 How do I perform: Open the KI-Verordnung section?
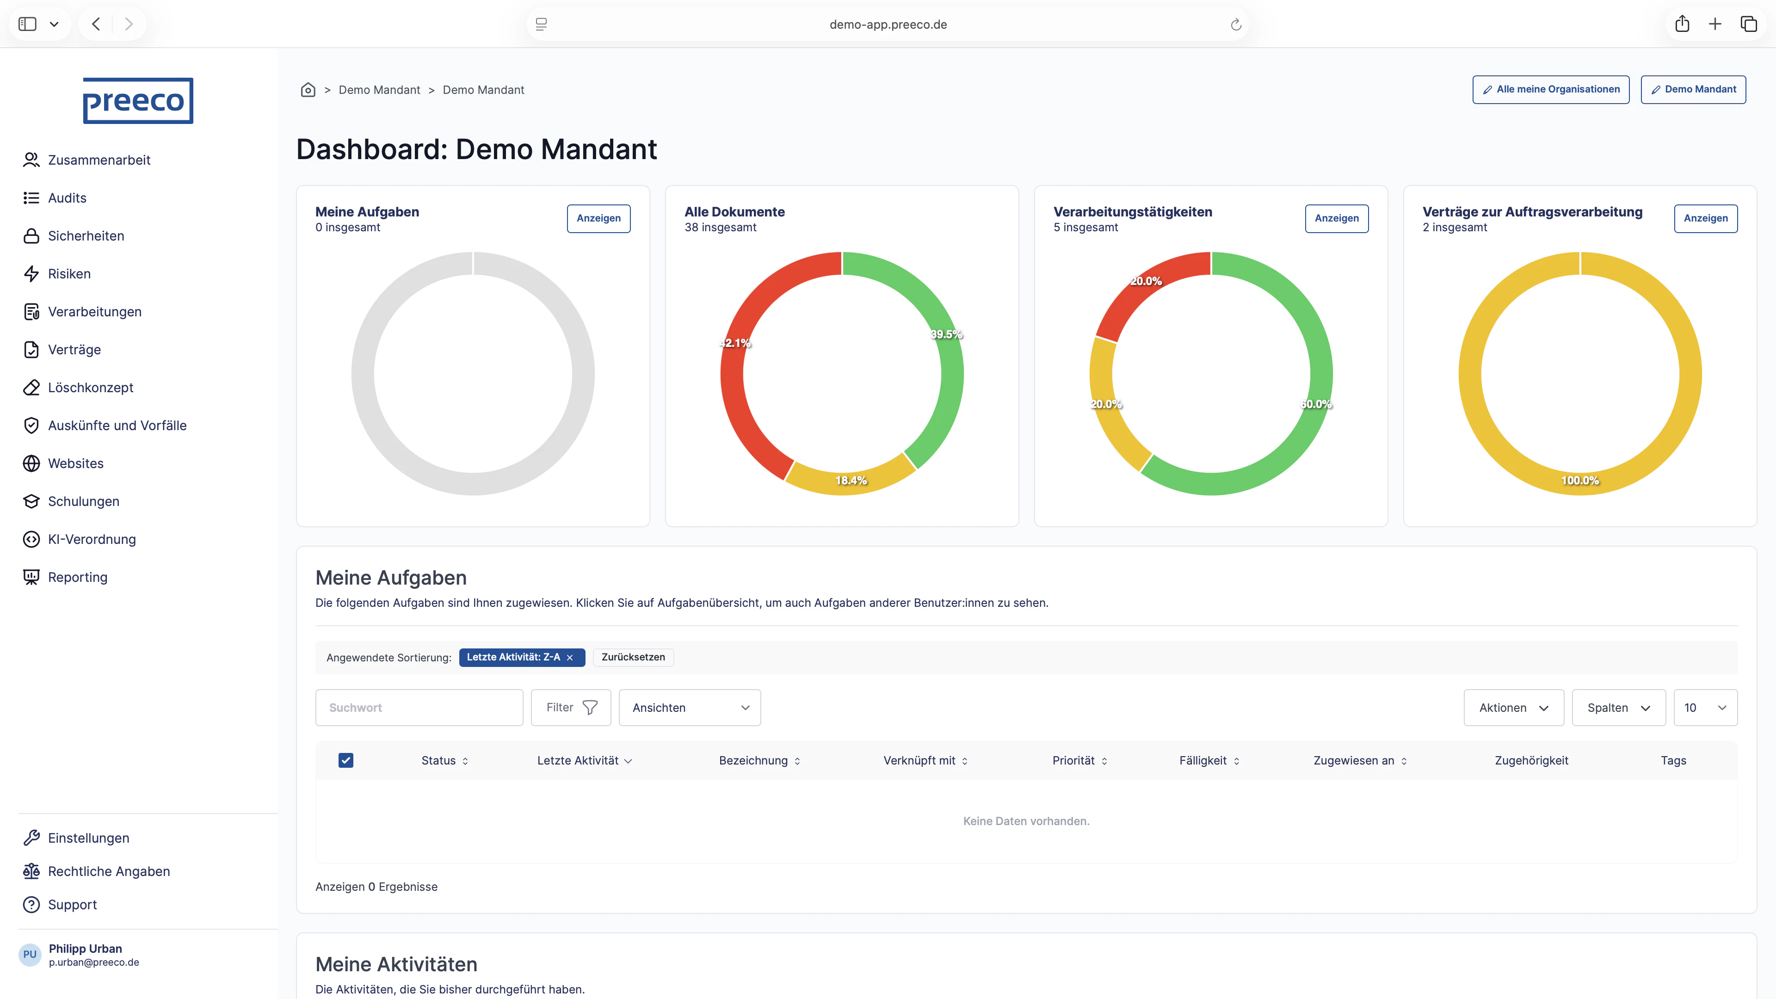(92, 539)
